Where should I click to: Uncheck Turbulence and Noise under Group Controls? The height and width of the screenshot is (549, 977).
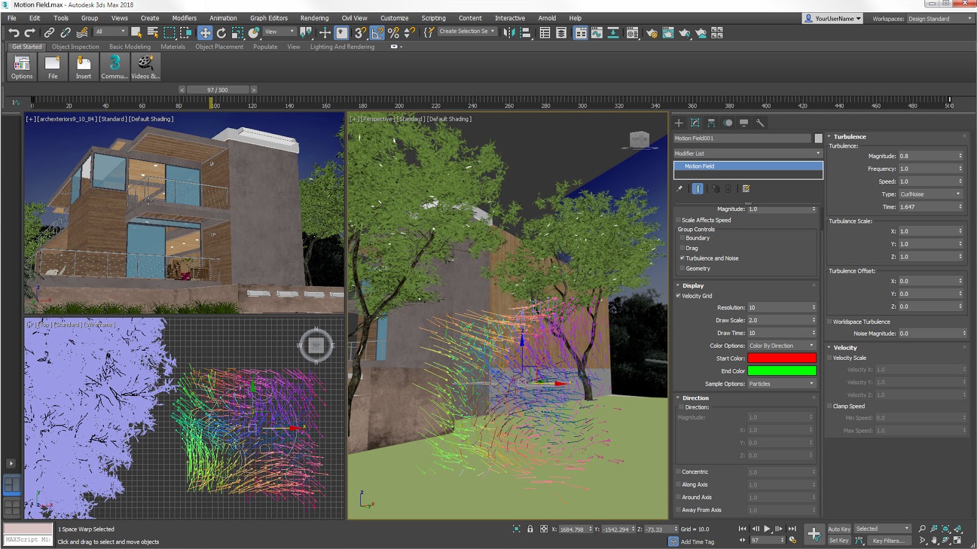click(683, 258)
